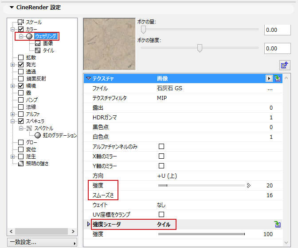Click the 強度 20 parameter arrow icon
The image size is (298, 248).
click(249, 186)
